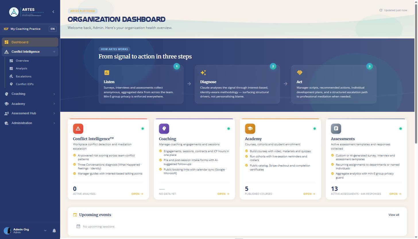Switch language via the EN button

[53, 29]
